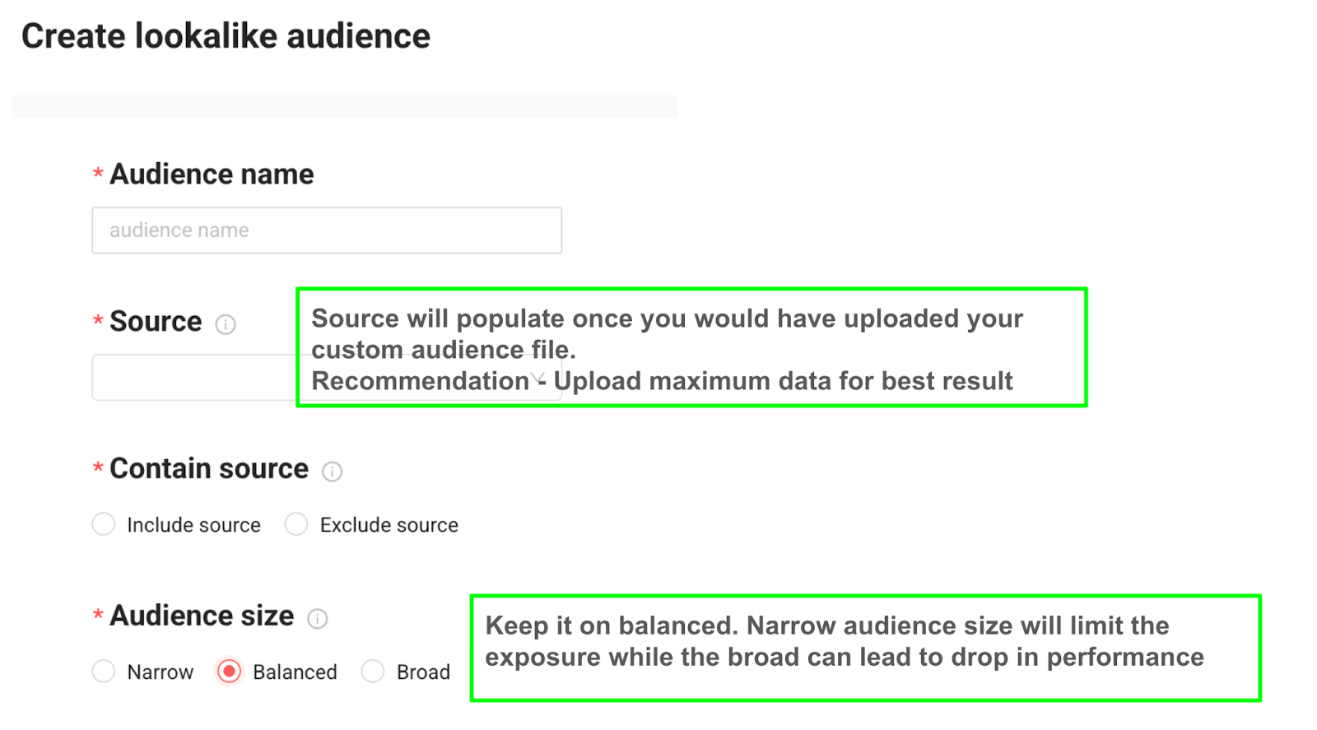Click the Source upload recommendation note
1317x730 pixels.
click(x=691, y=348)
